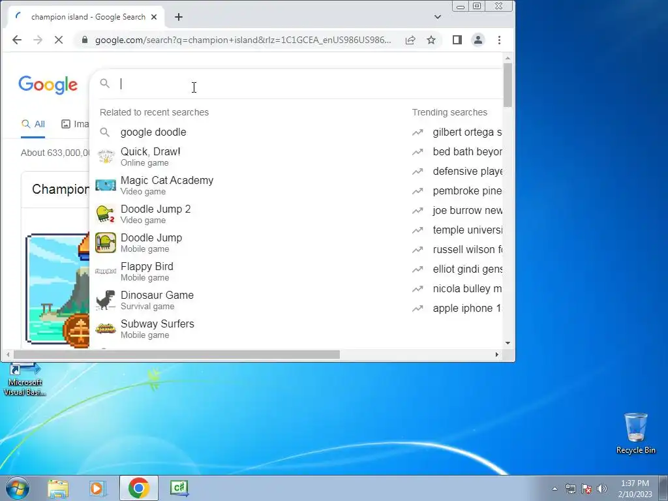Choose Flappy Bird suggestion text
This screenshot has height=501, width=668.
point(147,266)
